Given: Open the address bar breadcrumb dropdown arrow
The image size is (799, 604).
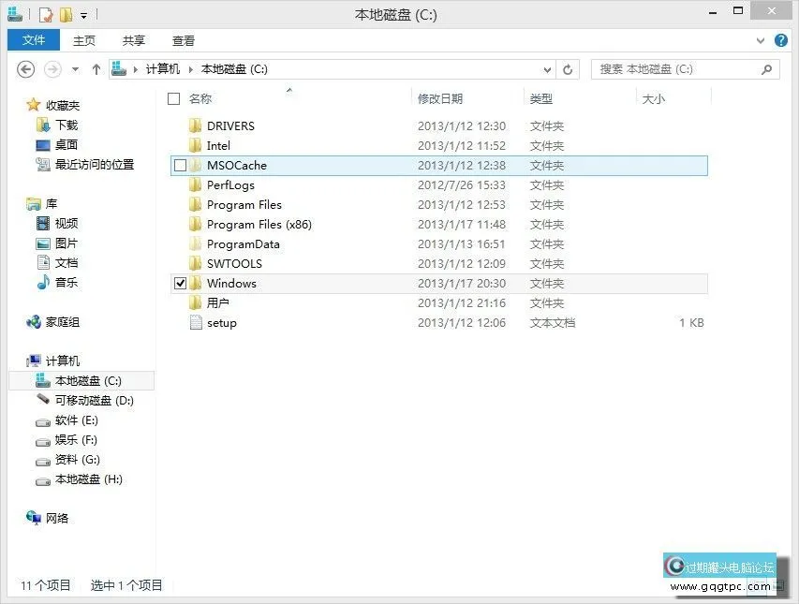Looking at the screenshot, I should (547, 69).
